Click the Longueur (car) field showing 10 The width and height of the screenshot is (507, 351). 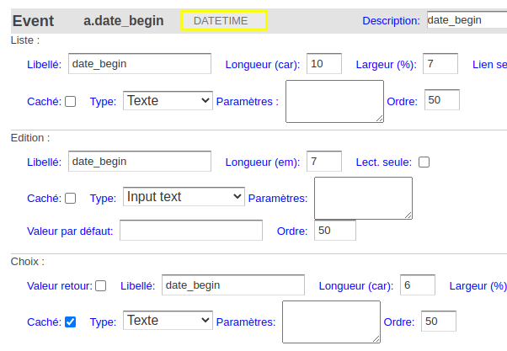[x=324, y=64]
